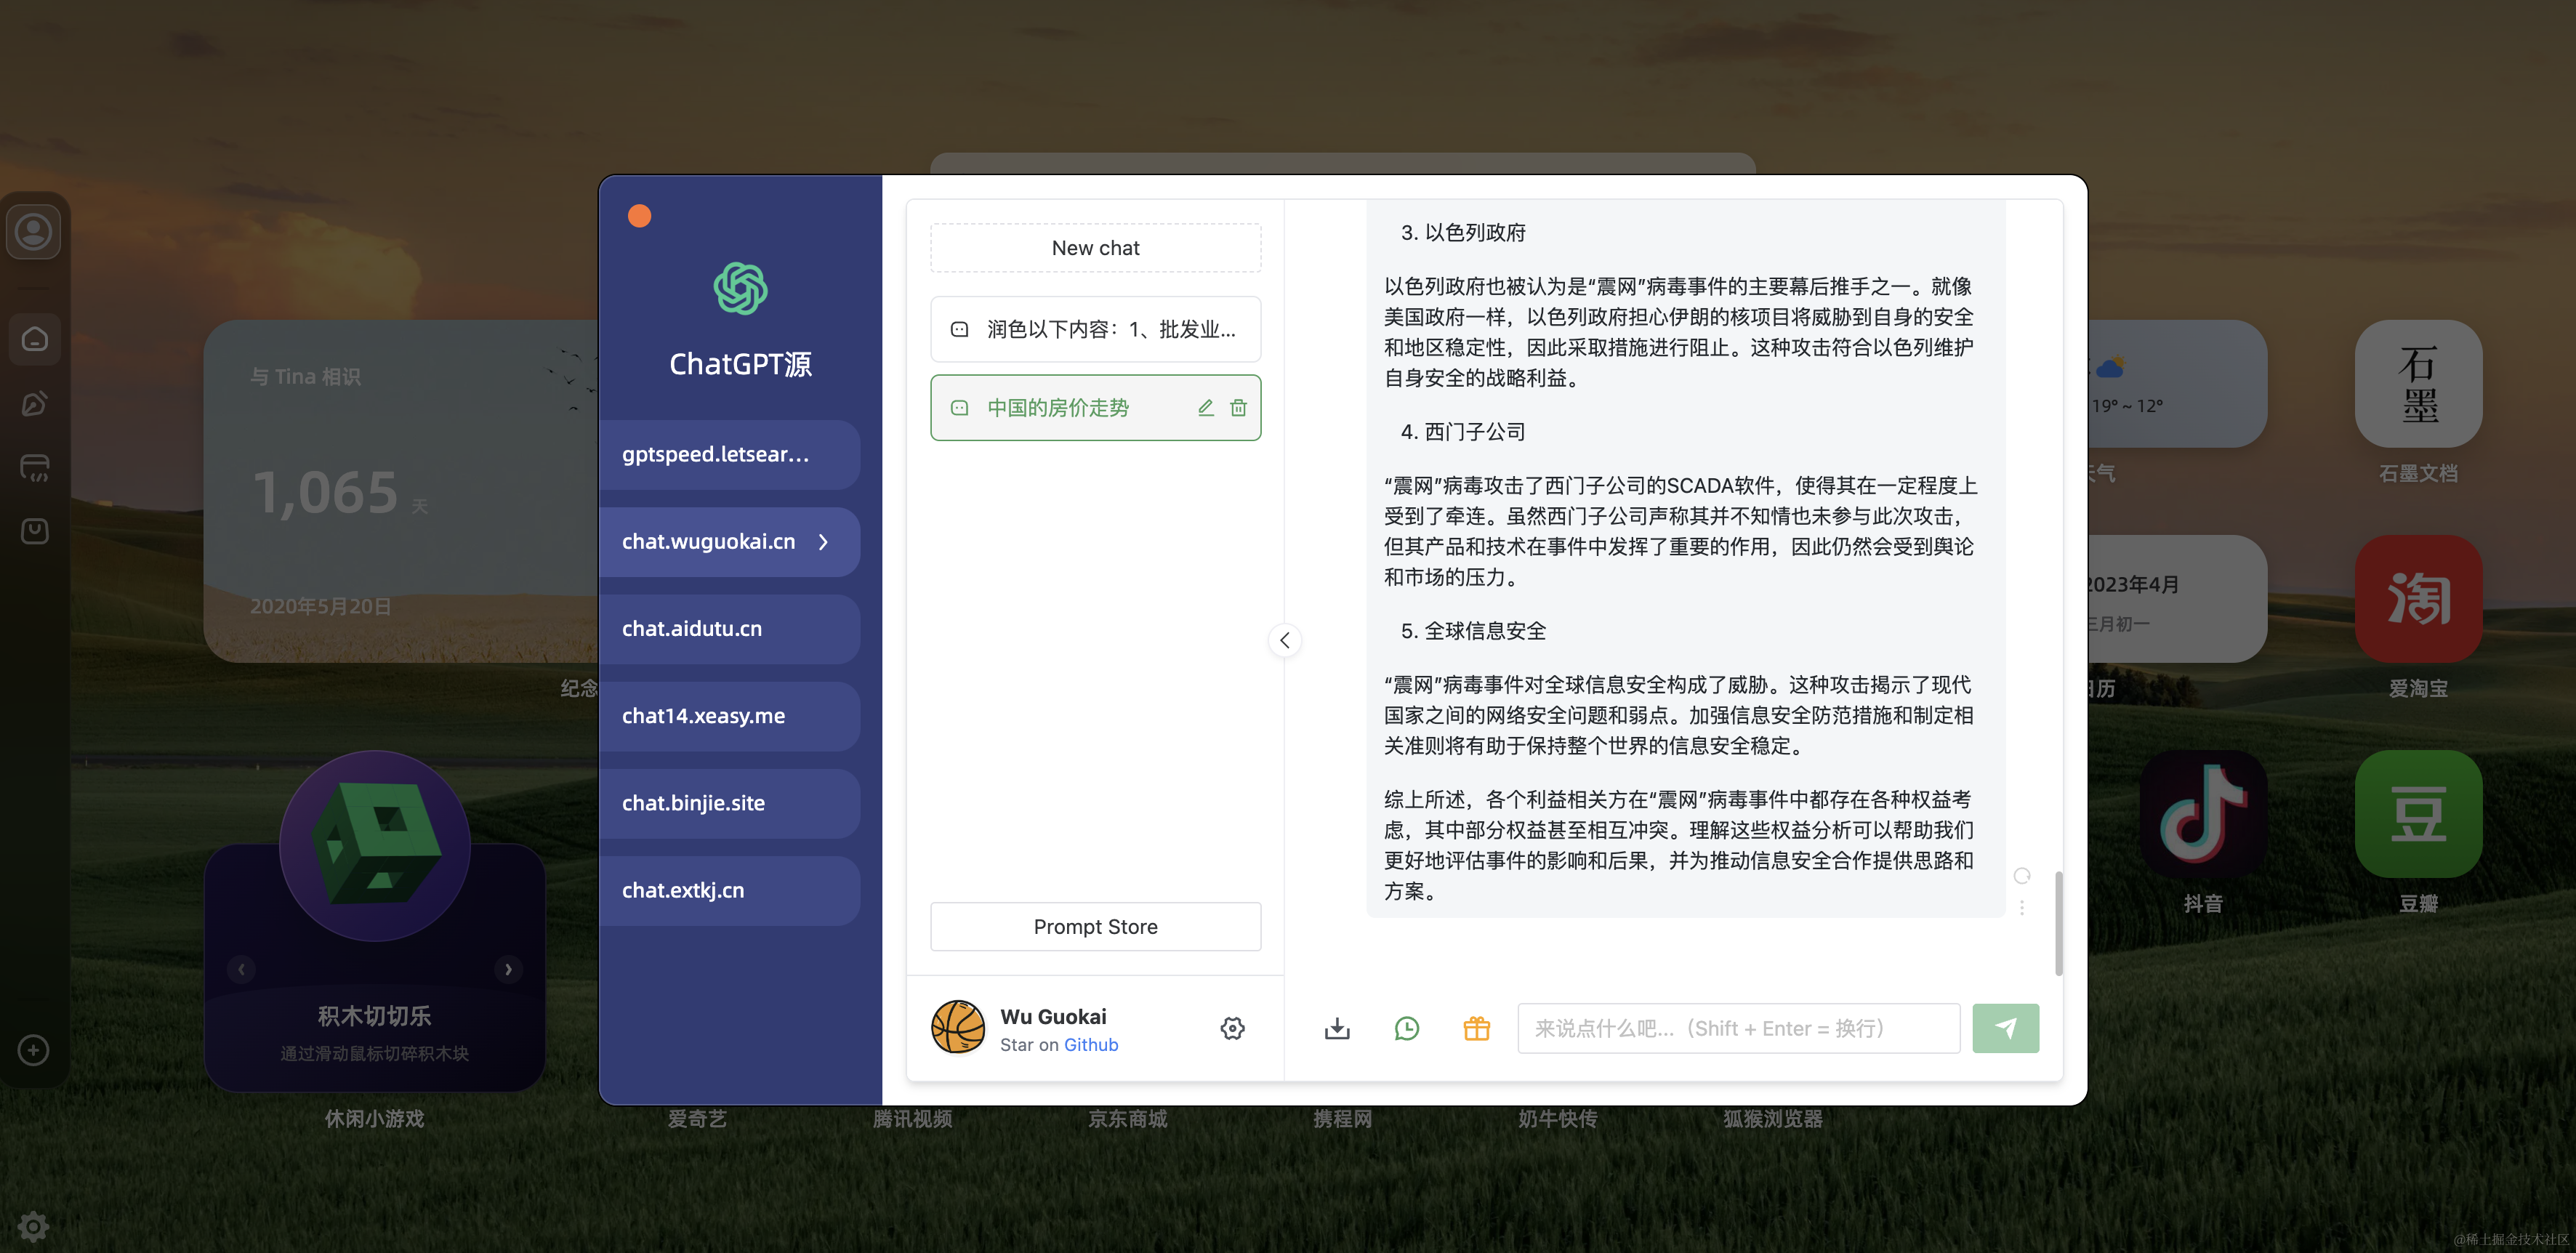2576x1253 pixels.
Task: Expand chat.wuguokai.cn chevron arrow
Action: point(824,542)
